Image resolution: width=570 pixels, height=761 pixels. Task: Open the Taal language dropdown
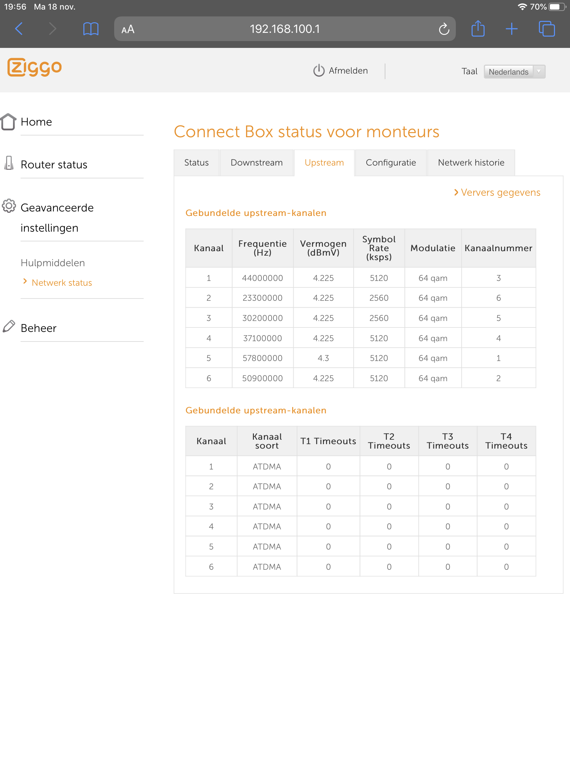514,72
